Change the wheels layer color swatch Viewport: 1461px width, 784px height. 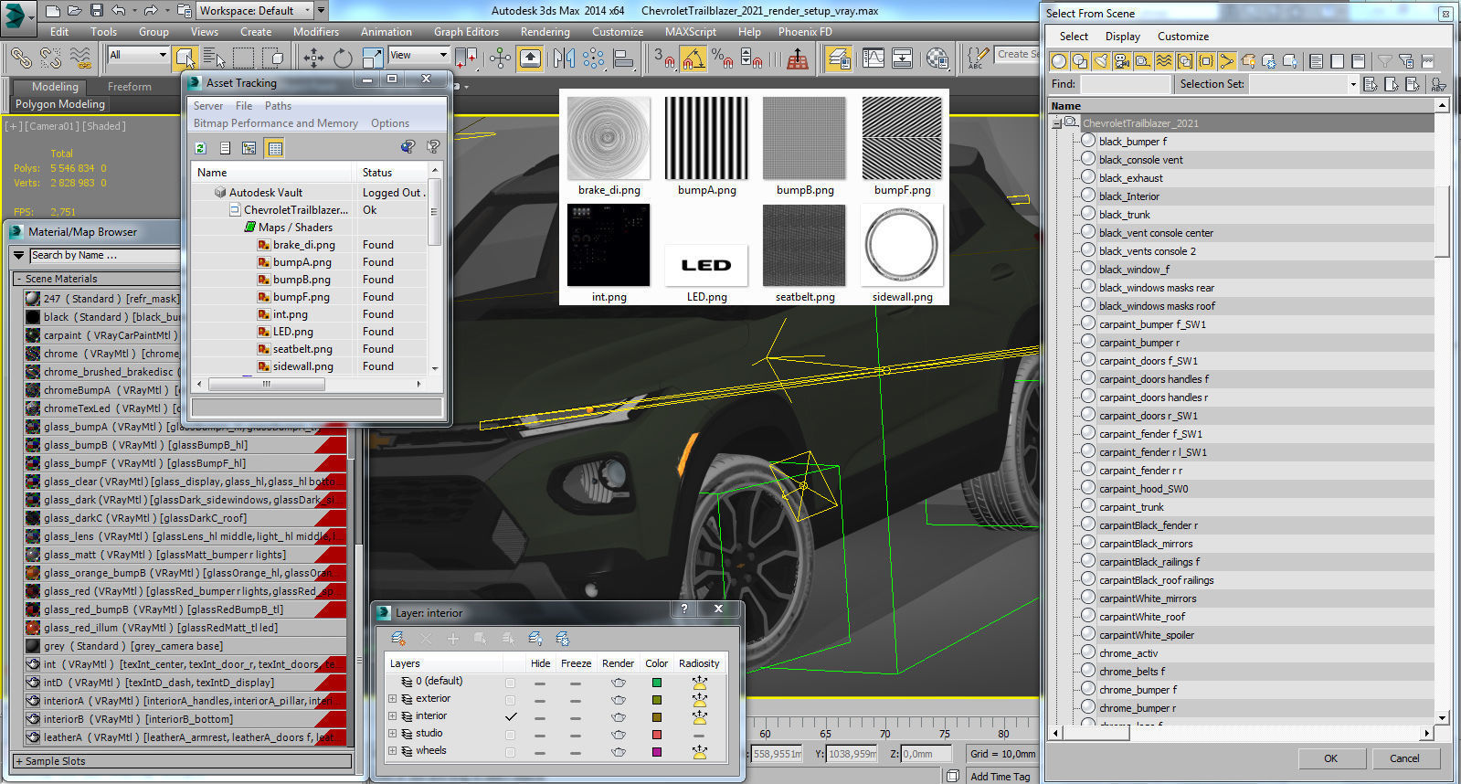pyautogui.click(x=656, y=752)
